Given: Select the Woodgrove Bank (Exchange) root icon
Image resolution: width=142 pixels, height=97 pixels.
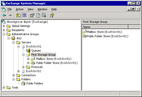Looking at the screenshot, I should pyautogui.click(x=4, y=22).
